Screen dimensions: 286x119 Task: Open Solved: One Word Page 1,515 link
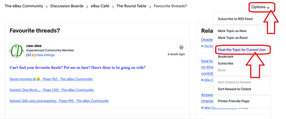point(52,90)
